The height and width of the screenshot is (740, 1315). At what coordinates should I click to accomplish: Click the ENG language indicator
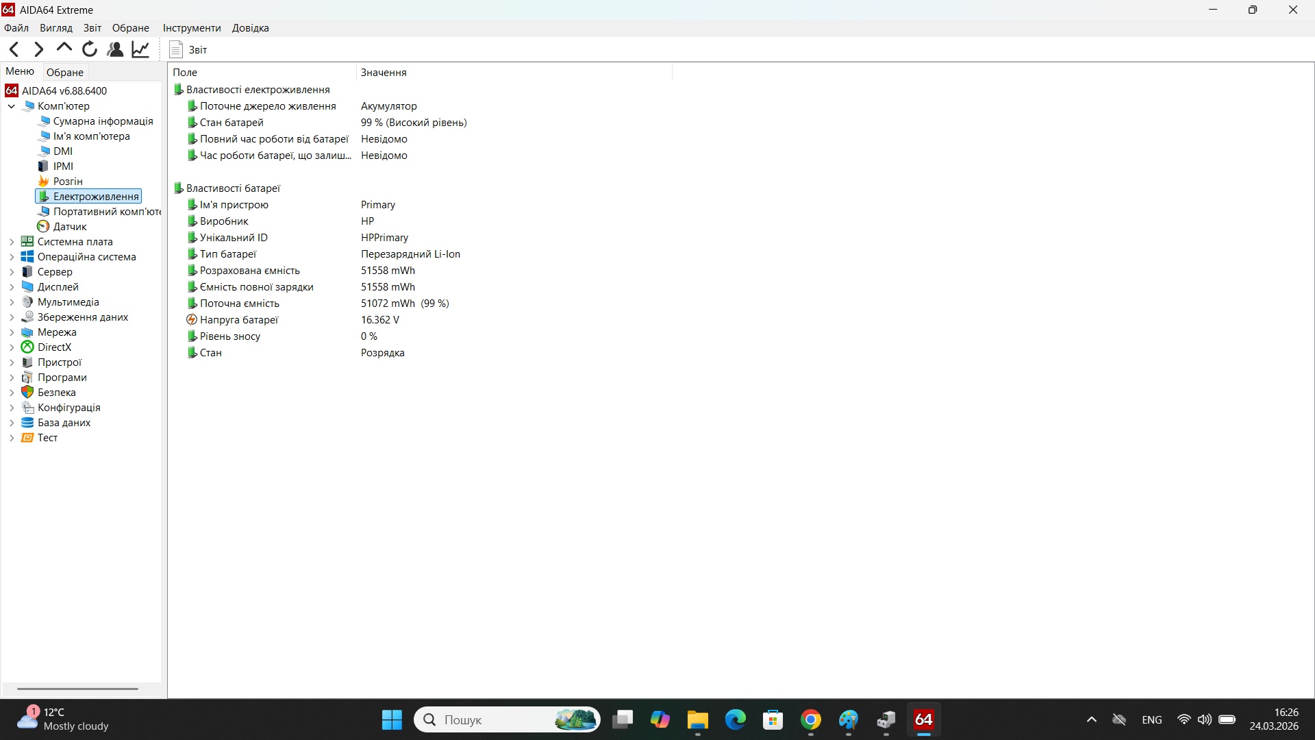(1152, 720)
